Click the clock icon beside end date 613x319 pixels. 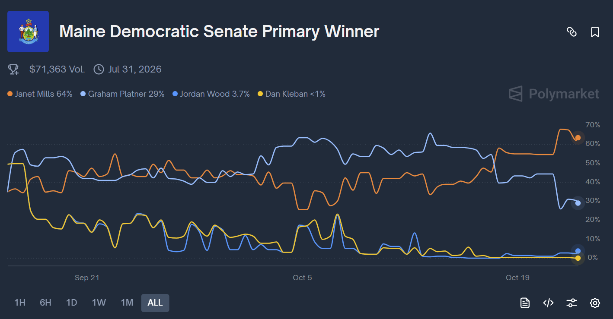tap(99, 69)
